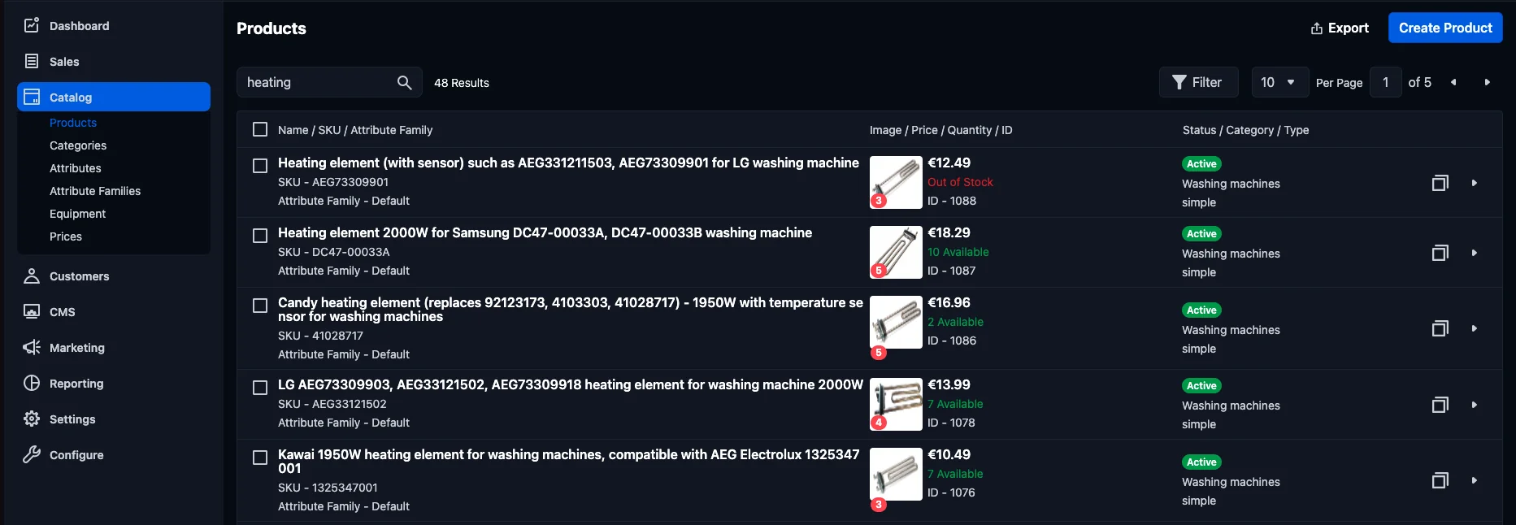Select checkbox for SKU AEG33121502 product
The height and width of the screenshot is (525, 1516).
click(260, 388)
